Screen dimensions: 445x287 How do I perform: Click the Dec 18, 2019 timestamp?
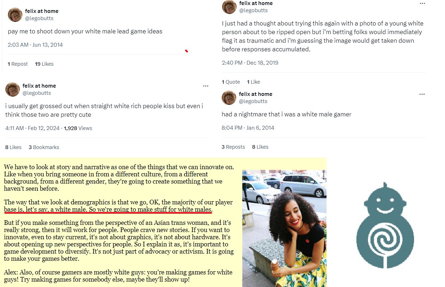pyautogui.click(x=250, y=63)
